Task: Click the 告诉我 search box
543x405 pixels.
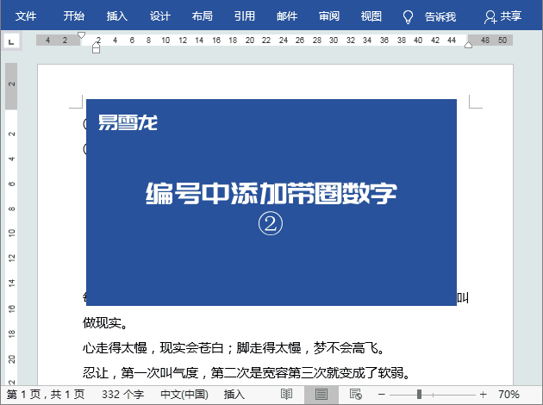Action: click(440, 16)
